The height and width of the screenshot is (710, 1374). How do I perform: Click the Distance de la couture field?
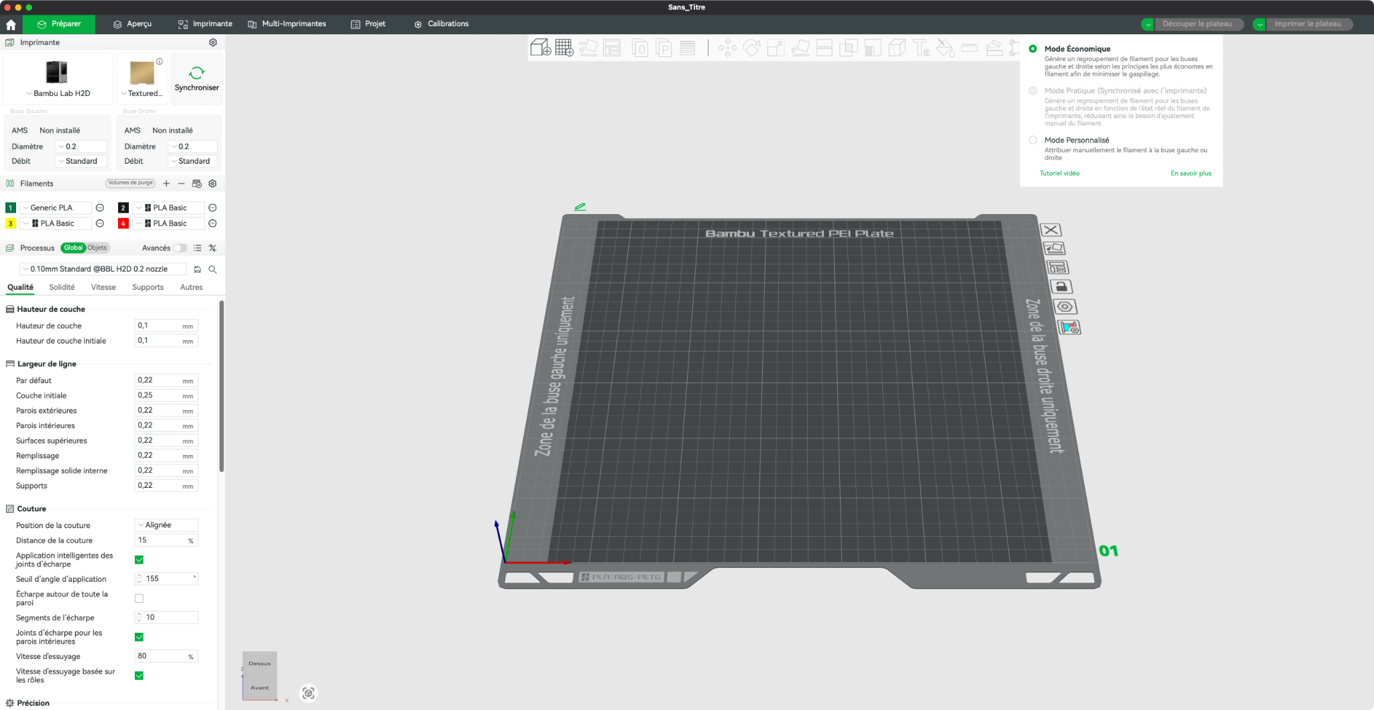tap(166, 540)
